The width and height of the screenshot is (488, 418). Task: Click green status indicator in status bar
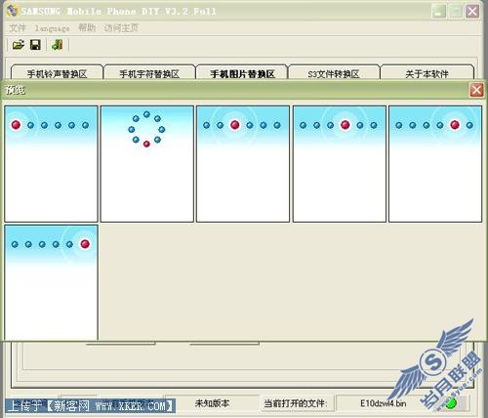451,403
